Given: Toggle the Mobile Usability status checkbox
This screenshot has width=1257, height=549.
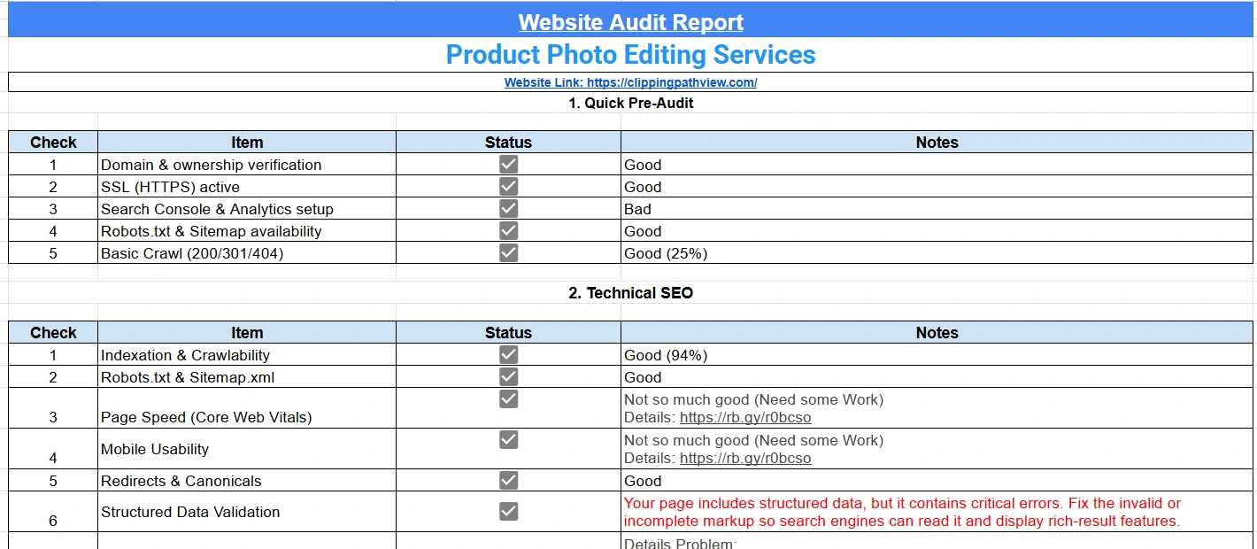Looking at the screenshot, I should pos(508,440).
